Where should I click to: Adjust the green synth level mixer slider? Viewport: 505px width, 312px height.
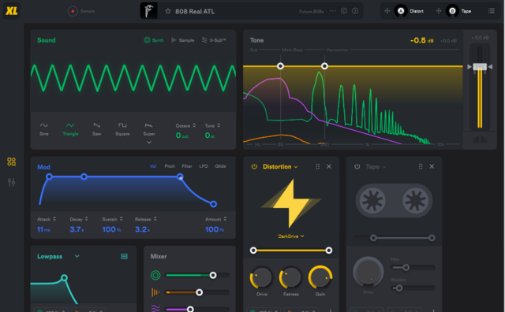tap(197, 275)
